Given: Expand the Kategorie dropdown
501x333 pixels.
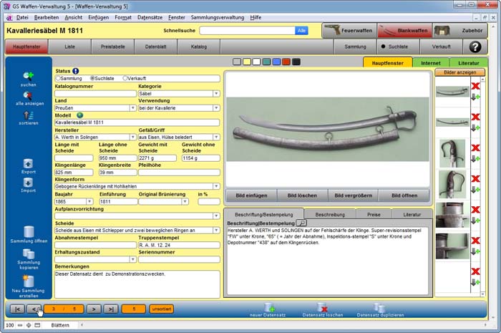Looking at the screenshot, I should pos(216,94).
